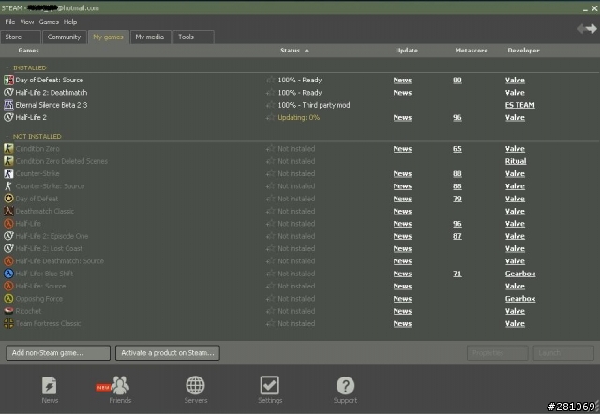Click the Opposing Force game icon
600x414 pixels.
click(x=8, y=299)
